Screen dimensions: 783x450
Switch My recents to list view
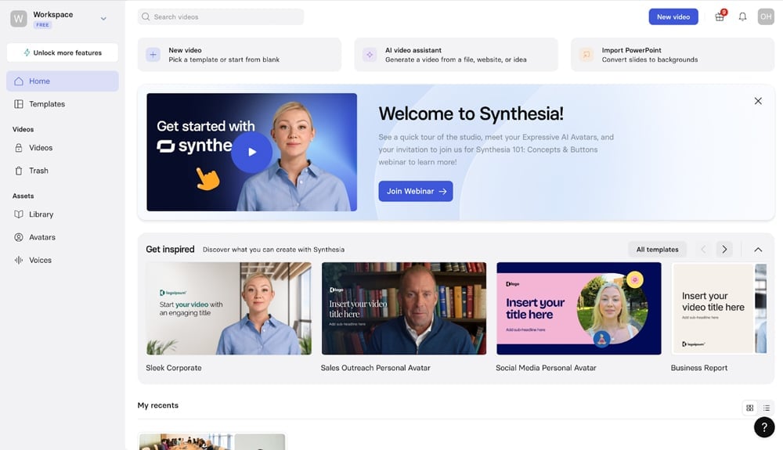[x=766, y=408]
